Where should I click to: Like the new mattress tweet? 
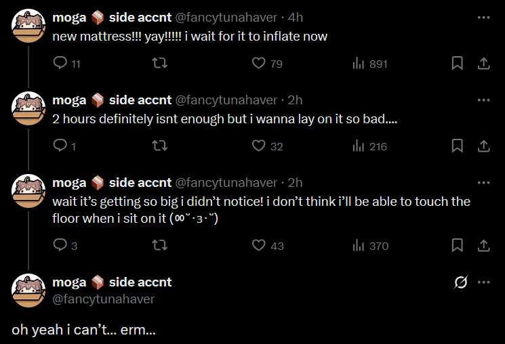point(258,63)
